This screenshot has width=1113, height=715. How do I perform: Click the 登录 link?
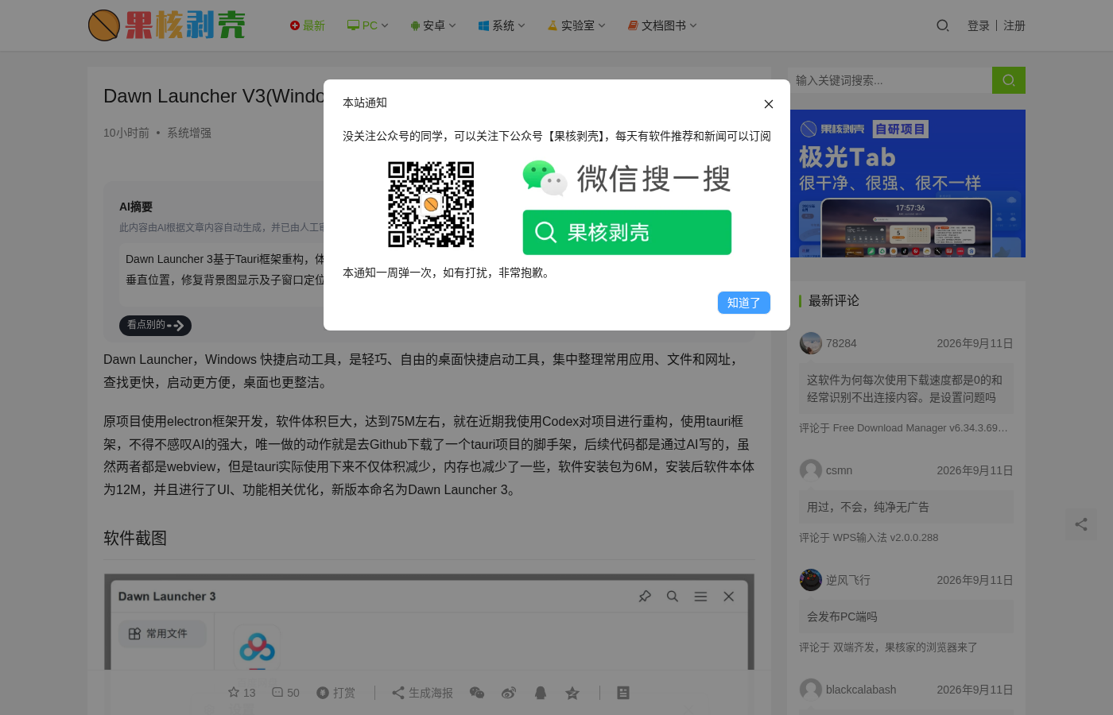(979, 25)
